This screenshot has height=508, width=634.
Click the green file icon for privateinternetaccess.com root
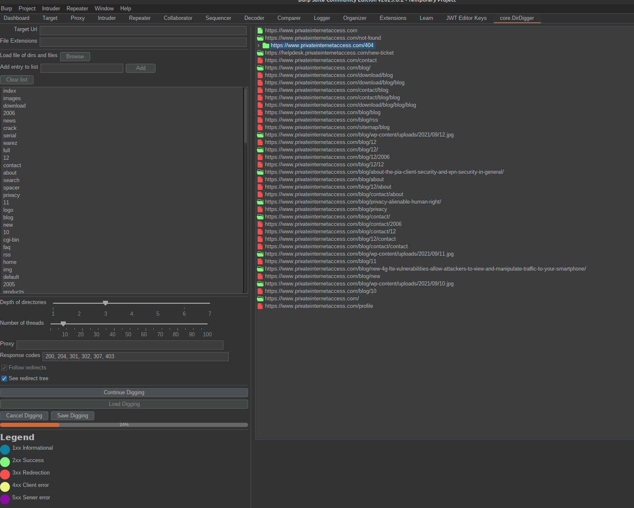point(260,31)
